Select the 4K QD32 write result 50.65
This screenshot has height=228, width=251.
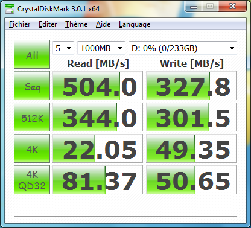click(x=191, y=180)
